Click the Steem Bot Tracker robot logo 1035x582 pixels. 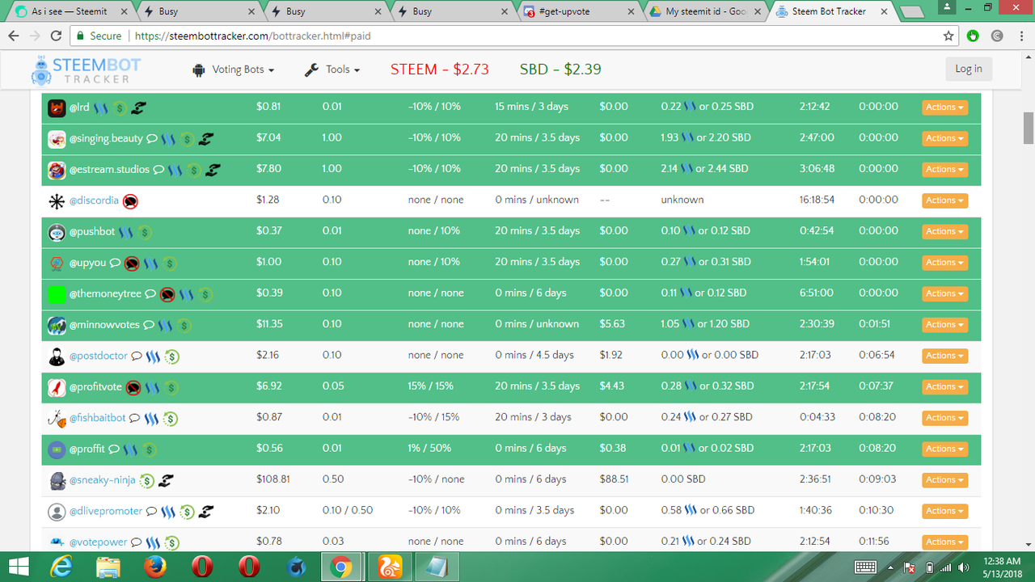click(41, 70)
